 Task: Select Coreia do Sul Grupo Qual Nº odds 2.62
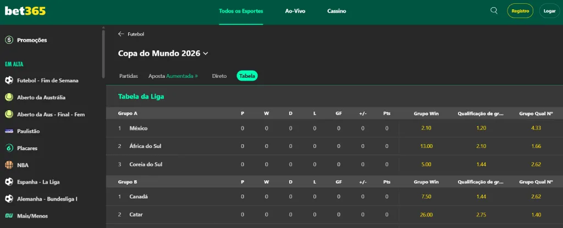[x=536, y=164]
